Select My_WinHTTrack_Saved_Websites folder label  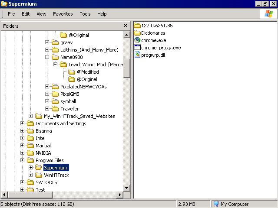79,116
